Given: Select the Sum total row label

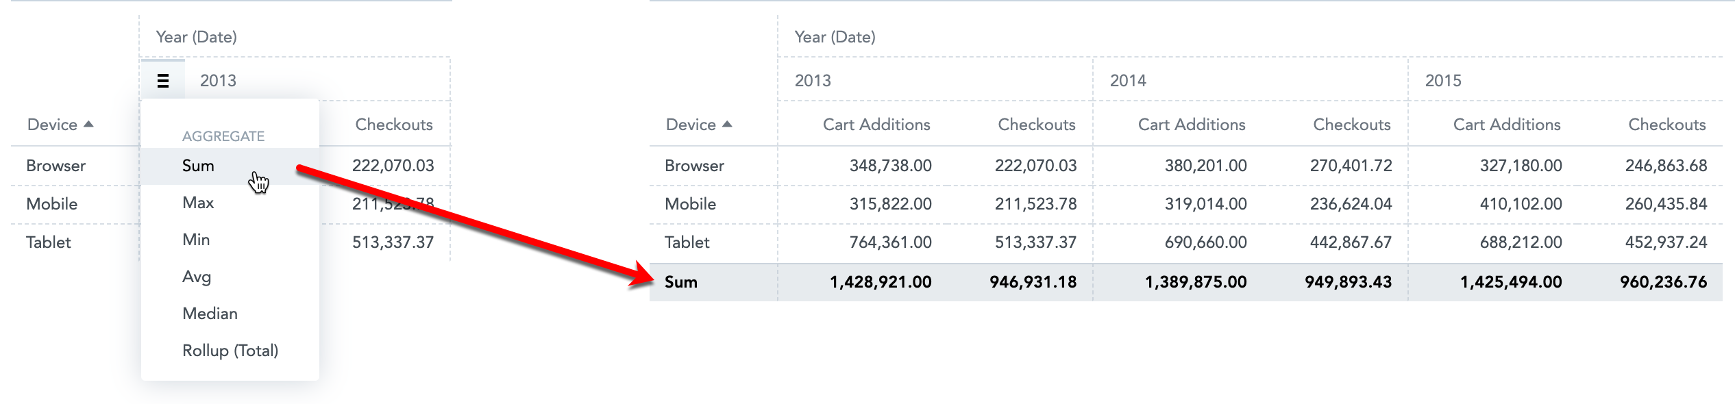Looking at the screenshot, I should pos(681,282).
